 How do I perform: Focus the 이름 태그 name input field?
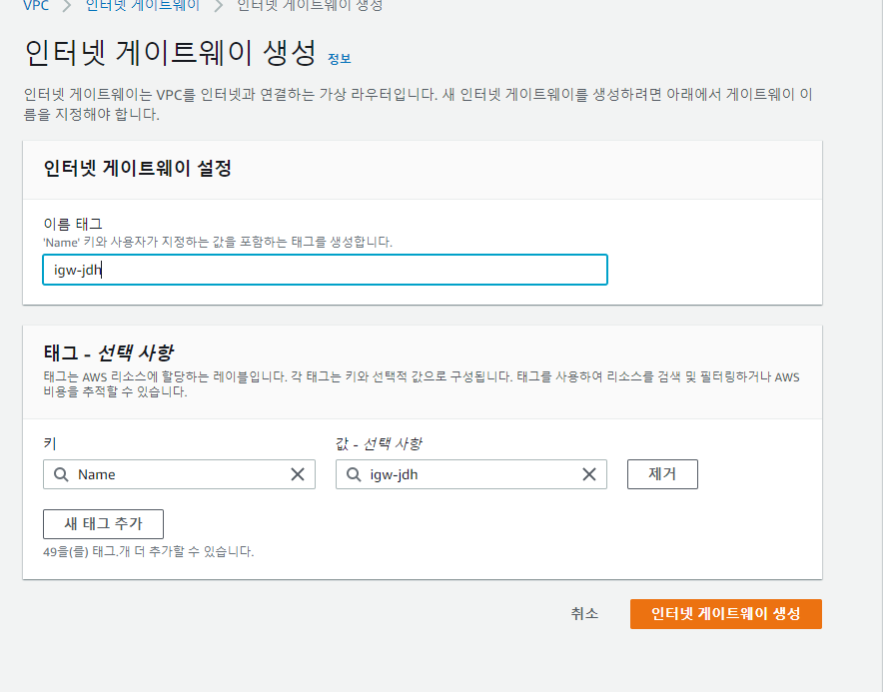click(x=325, y=270)
